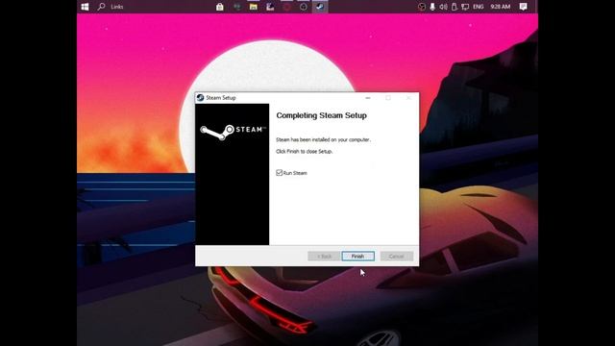Click the Steam icon in the setup title bar

[x=201, y=98]
